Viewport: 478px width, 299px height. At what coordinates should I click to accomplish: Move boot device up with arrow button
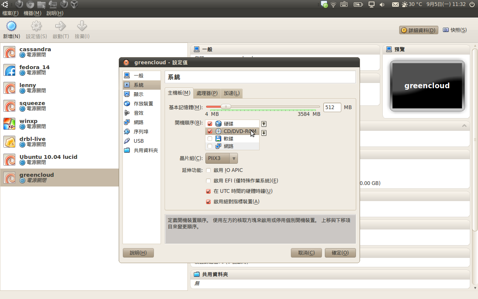click(264, 124)
